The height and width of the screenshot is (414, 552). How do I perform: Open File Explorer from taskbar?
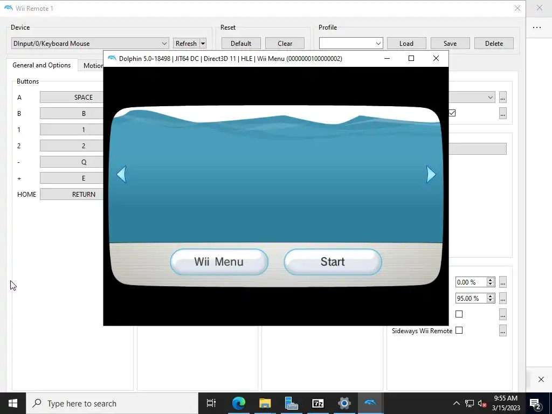[x=265, y=403]
